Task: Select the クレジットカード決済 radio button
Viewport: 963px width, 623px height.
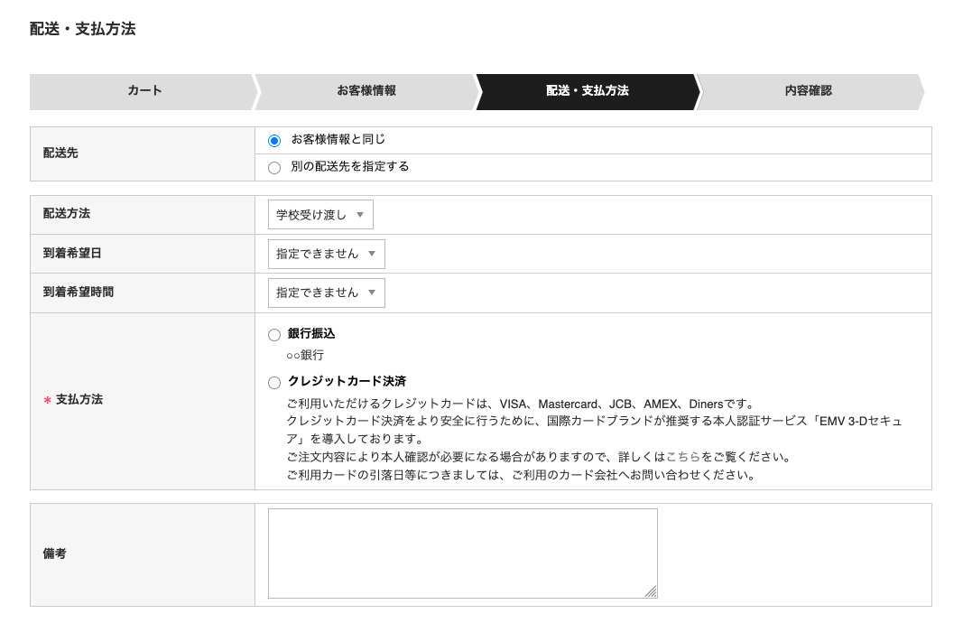Action: (274, 383)
